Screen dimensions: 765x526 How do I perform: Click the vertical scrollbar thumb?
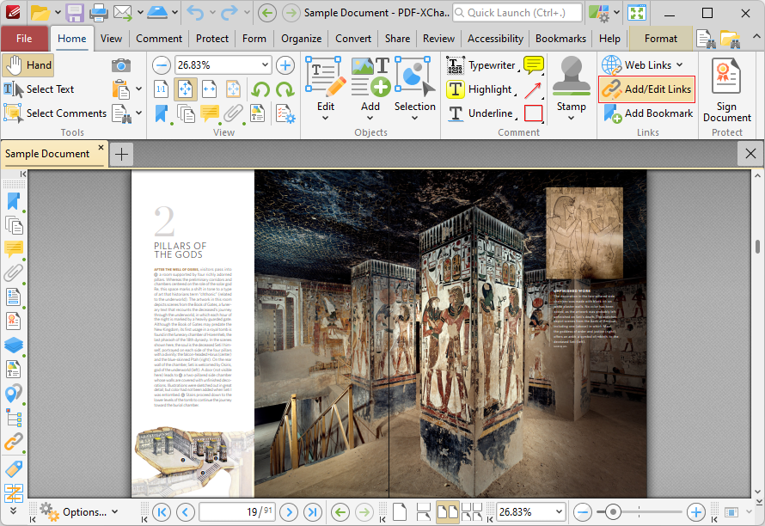(x=757, y=247)
